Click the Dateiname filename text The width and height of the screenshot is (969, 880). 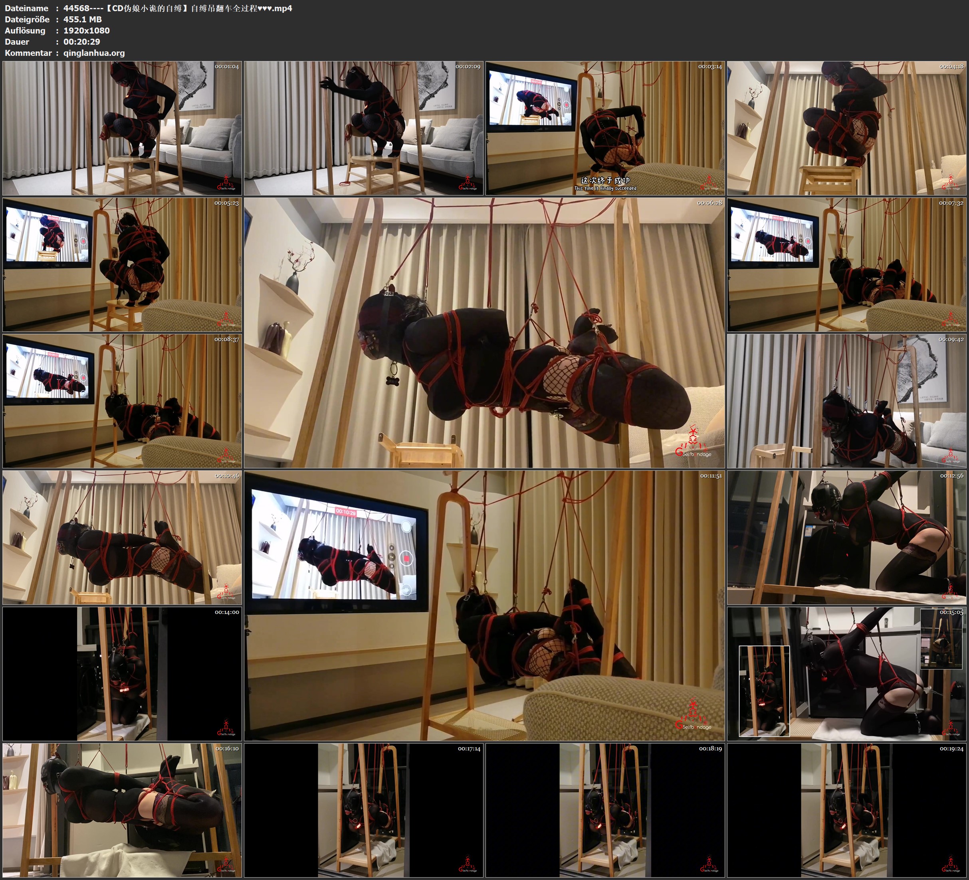(x=178, y=8)
